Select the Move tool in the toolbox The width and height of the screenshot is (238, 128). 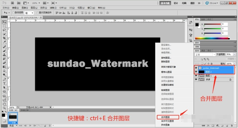click(x=4, y=22)
